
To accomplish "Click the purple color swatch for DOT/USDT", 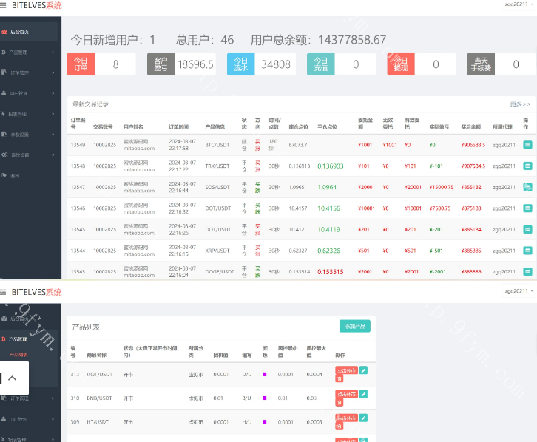I will coord(263,375).
